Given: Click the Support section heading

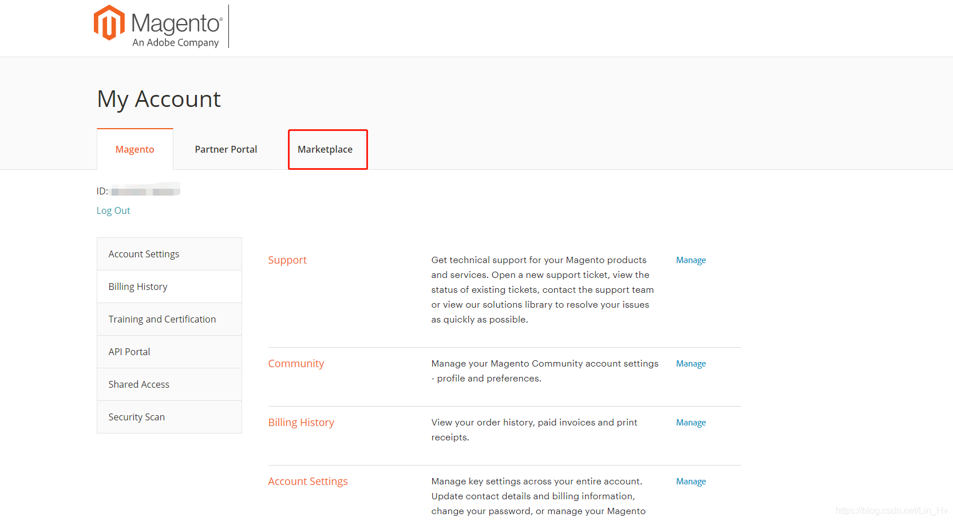Looking at the screenshot, I should (287, 260).
